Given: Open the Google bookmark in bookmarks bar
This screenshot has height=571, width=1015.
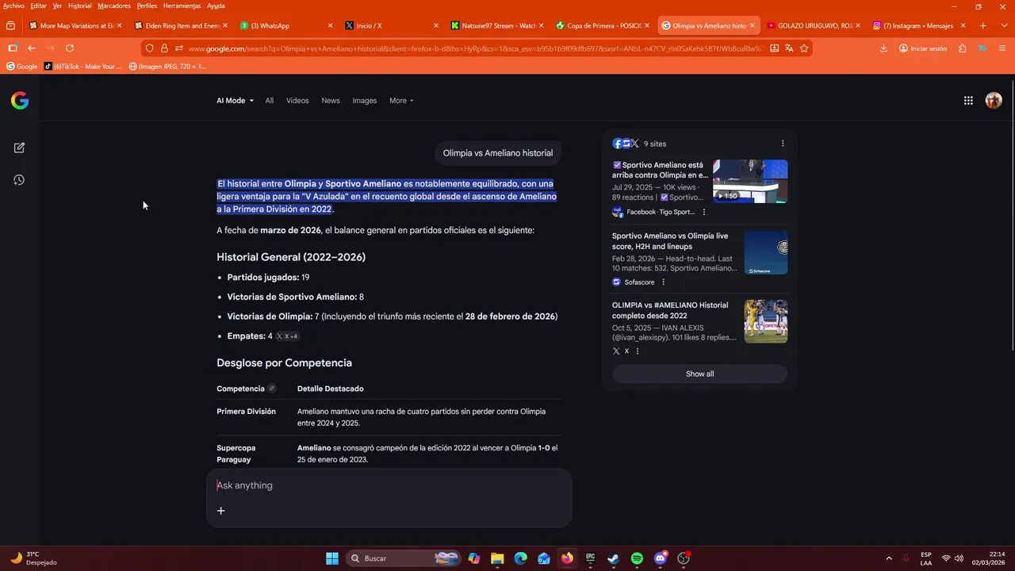Looking at the screenshot, I should (x=22, y=67).
